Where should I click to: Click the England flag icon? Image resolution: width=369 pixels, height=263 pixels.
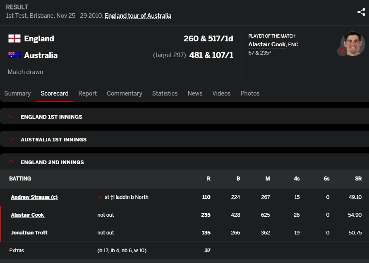point(14,38)
